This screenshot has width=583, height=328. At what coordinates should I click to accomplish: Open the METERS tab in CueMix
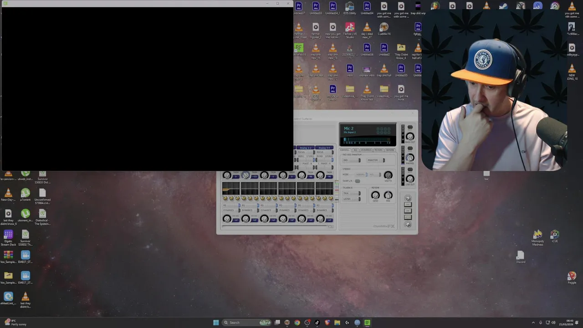pyautogui.click(x=378, y=150)
